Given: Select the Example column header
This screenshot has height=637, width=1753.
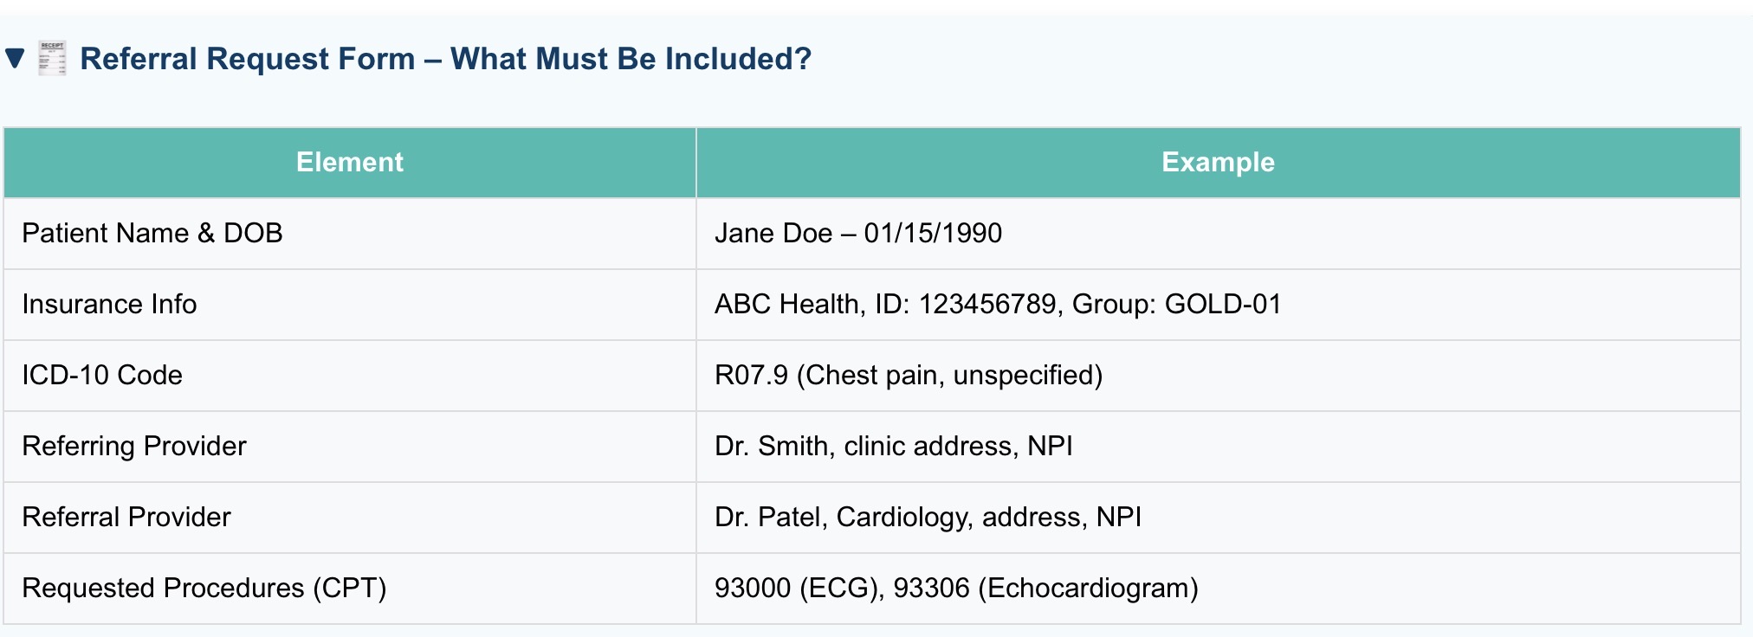Looking at the screenshot, I should point(1218,163).
